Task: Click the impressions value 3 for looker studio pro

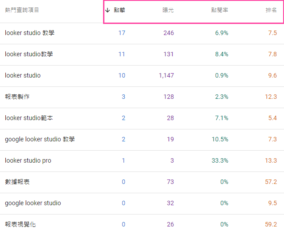Action: [172, 160]
